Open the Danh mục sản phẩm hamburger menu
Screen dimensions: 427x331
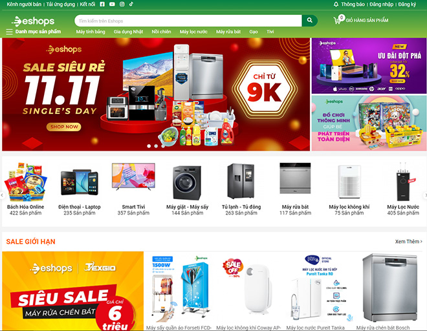tap(9, 32)
